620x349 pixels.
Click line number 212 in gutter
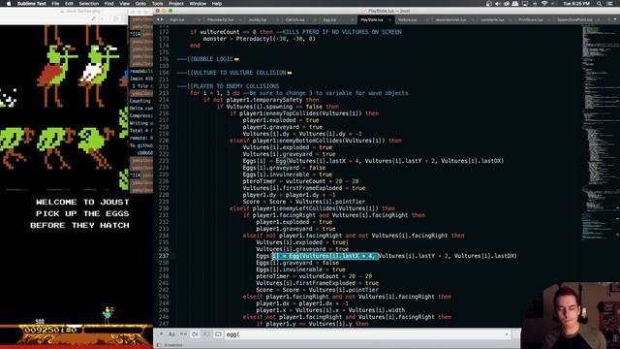click(x=164, y=86)
